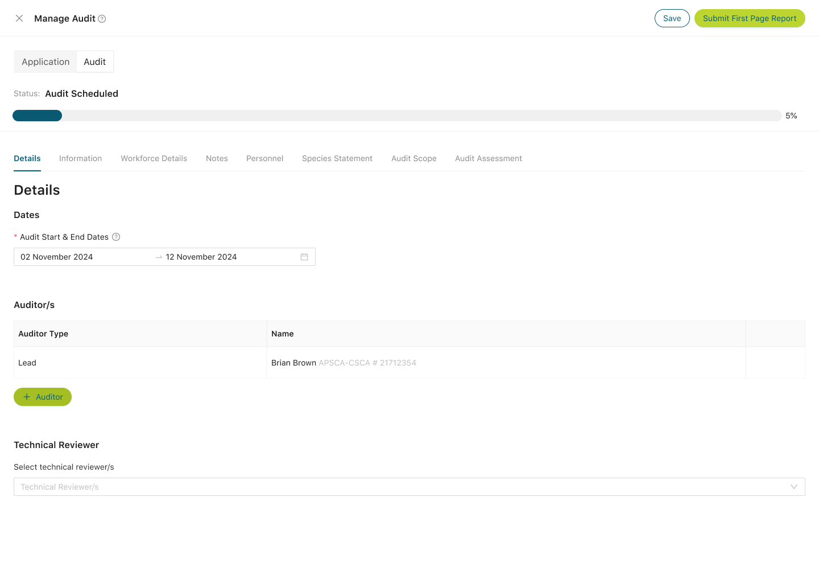Click the start date field showing 02 November 2024
Screen dimensions: 819x583
click(x=57, y=257)
